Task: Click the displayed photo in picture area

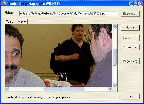Action: coord(59,55)
